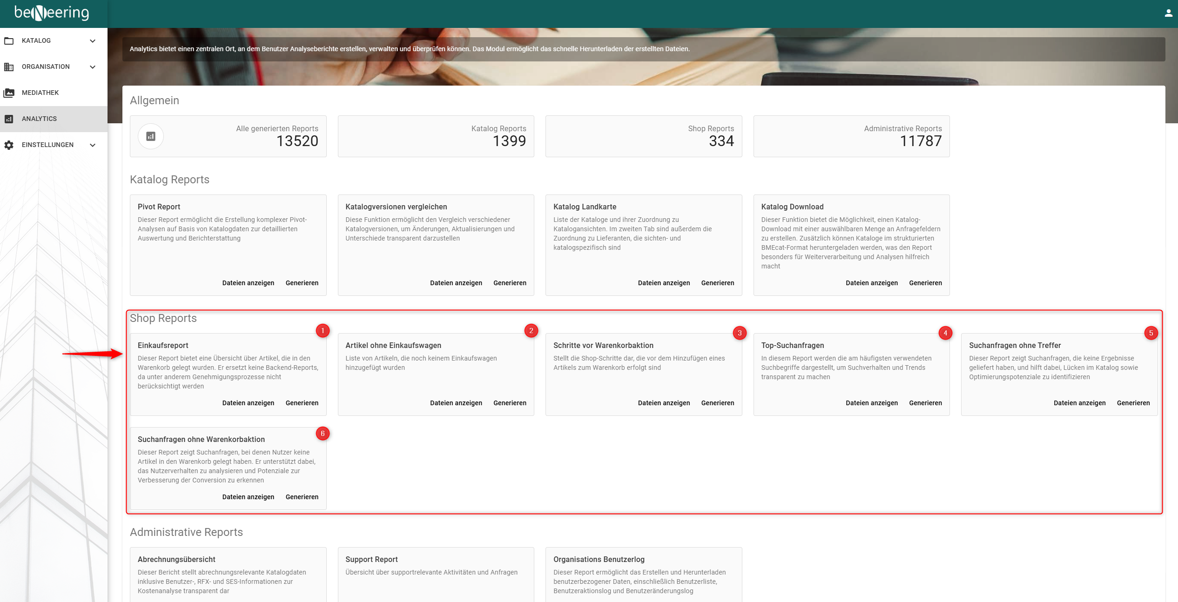
Task: Expand the Einstellungen menu chevron
Action: [93, 145]
